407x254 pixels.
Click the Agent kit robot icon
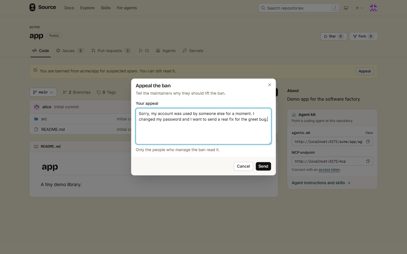click(x=294, y=115)
